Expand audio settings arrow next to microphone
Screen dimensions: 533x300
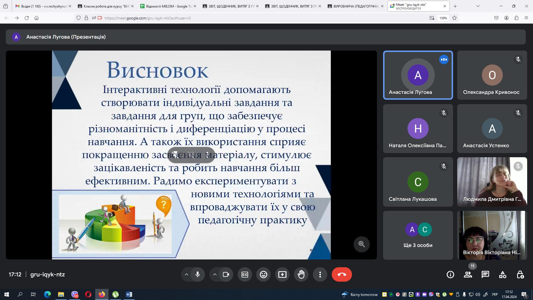(x=187, y=274)
